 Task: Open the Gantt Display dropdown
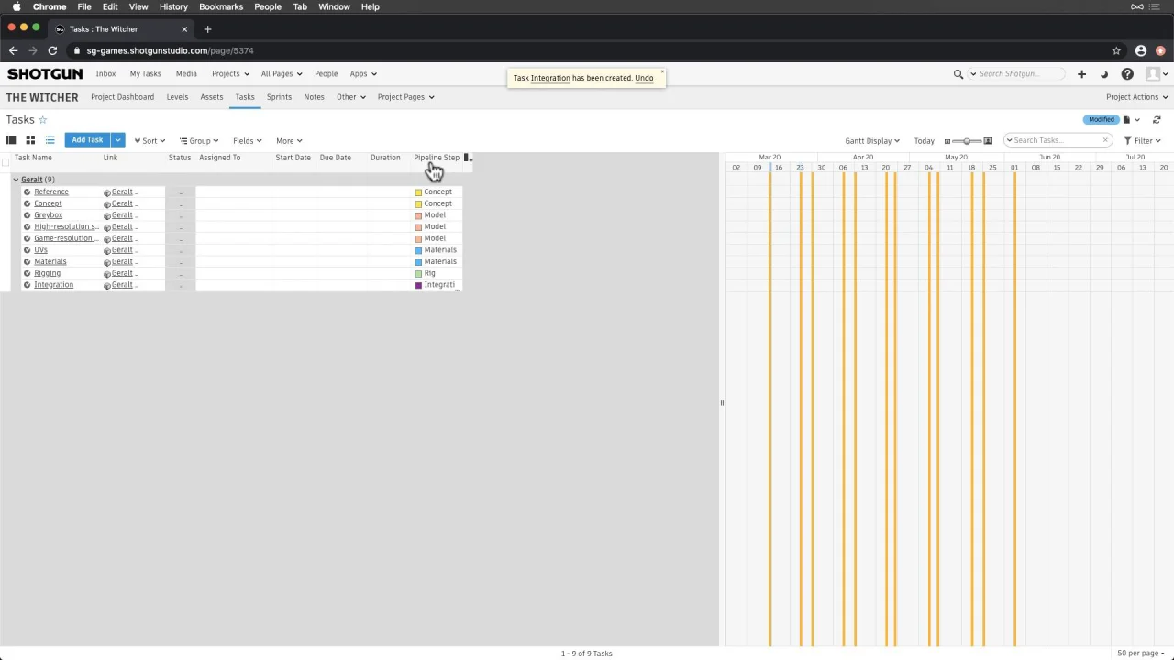pyautogui.click(x=872, y=141)
